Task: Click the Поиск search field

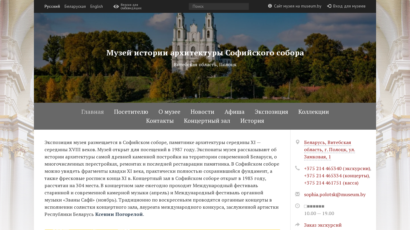Action: click(219, 6)
